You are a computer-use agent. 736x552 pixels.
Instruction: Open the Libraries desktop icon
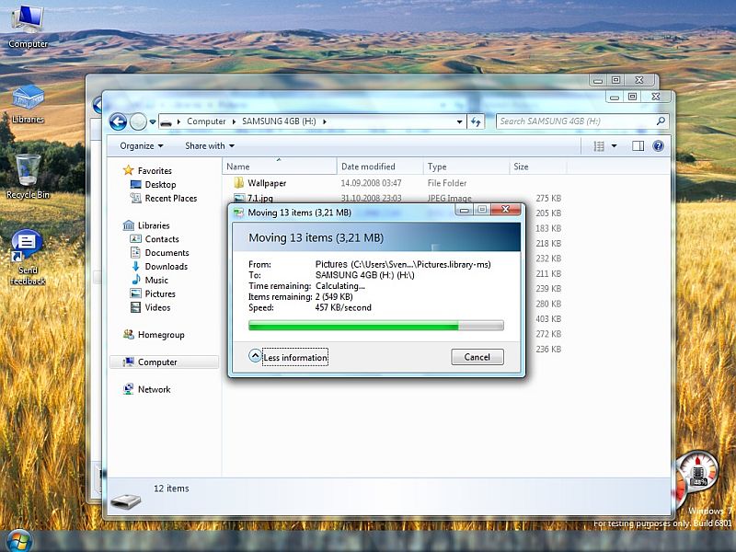28,104
